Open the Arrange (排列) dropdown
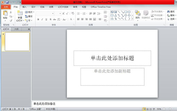This screenshot has height=111, width=177. [x=137, y=16]
